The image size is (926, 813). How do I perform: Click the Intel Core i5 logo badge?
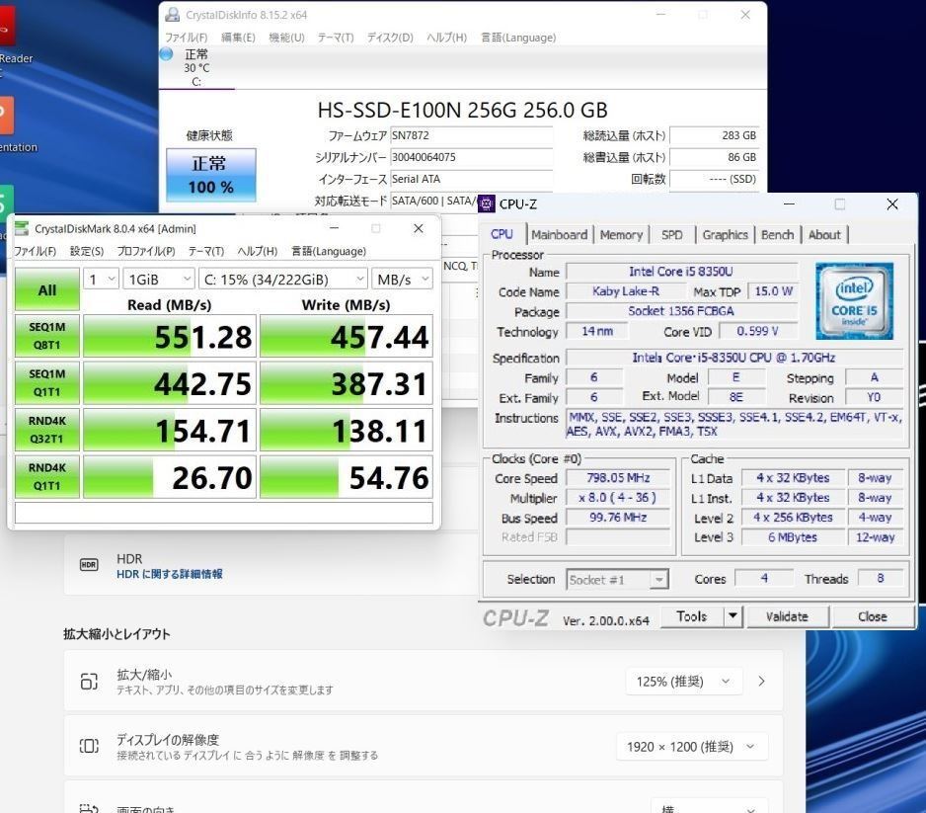[x=854, y=300]
